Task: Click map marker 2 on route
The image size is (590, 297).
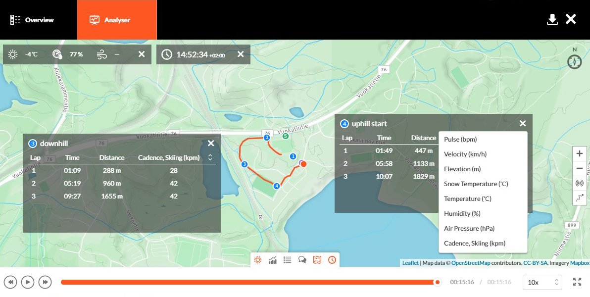Action: [267, 138]
